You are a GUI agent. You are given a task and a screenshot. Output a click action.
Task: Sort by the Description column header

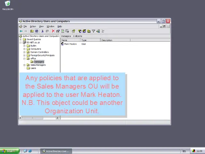[x=115, y=40]
